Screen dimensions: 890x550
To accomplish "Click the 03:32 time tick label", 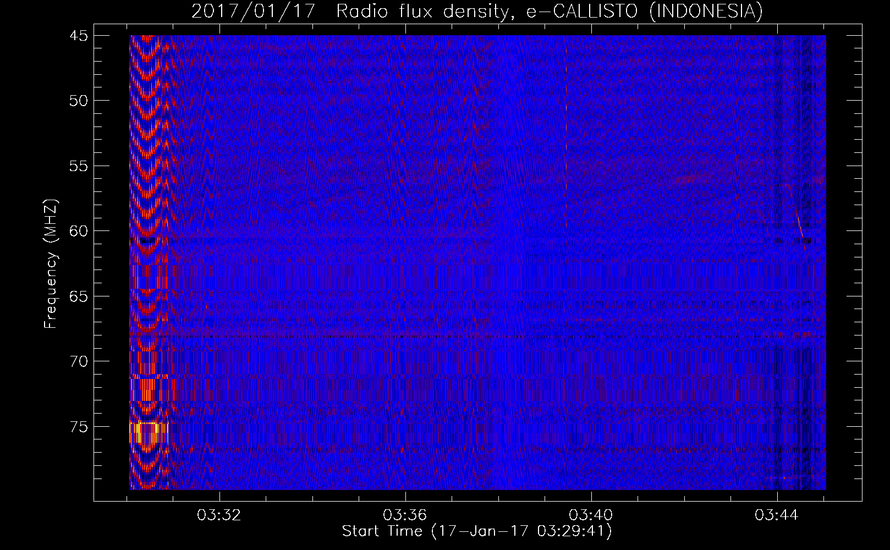I will pyautogui.click(x=219, y=515).
